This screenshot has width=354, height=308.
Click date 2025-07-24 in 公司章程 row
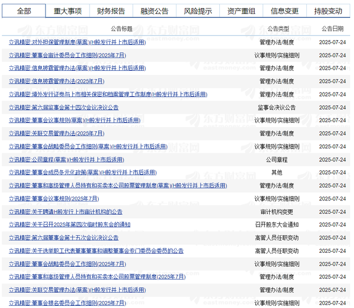[x=333, y=160]
